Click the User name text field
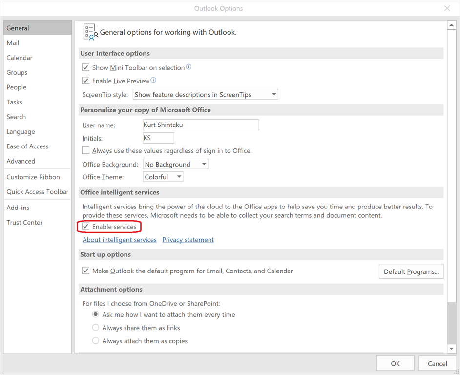This screenshot has height=375, width=460. point(200,125)
